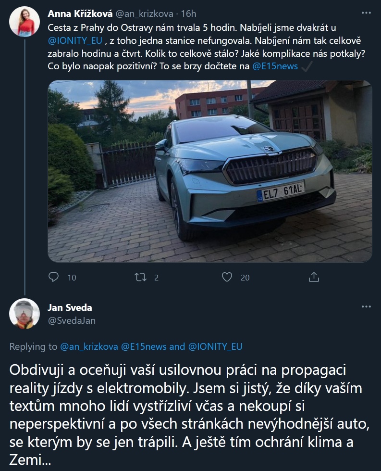381x471 pixels.
Task: Like the tweet with heart icon
Action: point(227,277)
